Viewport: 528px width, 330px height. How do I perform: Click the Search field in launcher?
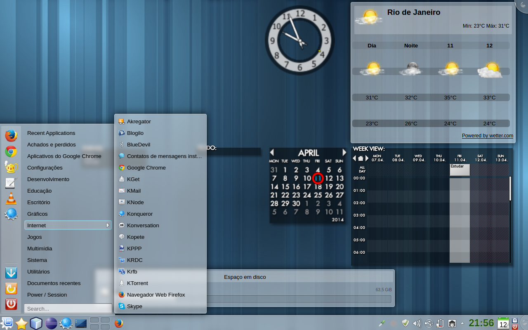pos(68,309)
